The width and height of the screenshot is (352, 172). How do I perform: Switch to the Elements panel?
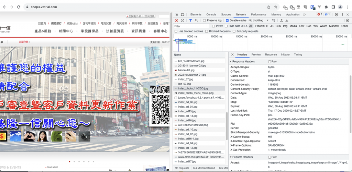196,14
